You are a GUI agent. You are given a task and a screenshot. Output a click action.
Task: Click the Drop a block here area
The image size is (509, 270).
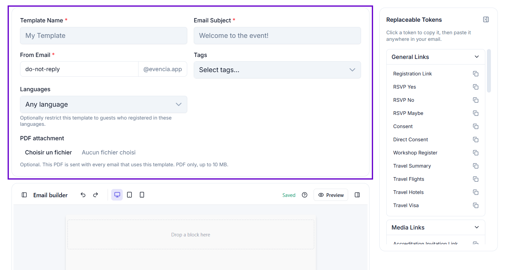point(191,234)
